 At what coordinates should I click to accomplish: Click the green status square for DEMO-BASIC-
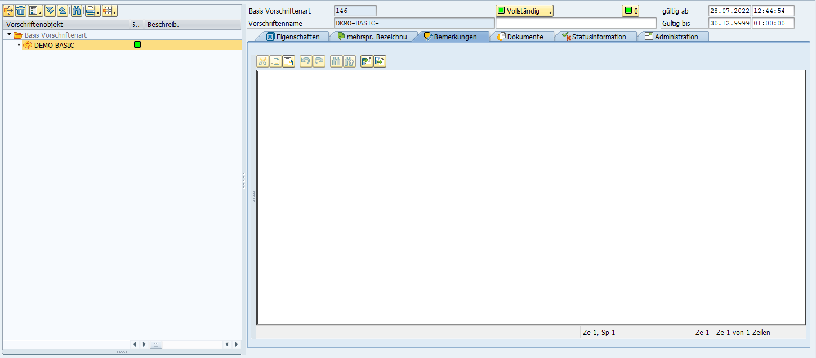pos(137,45)
